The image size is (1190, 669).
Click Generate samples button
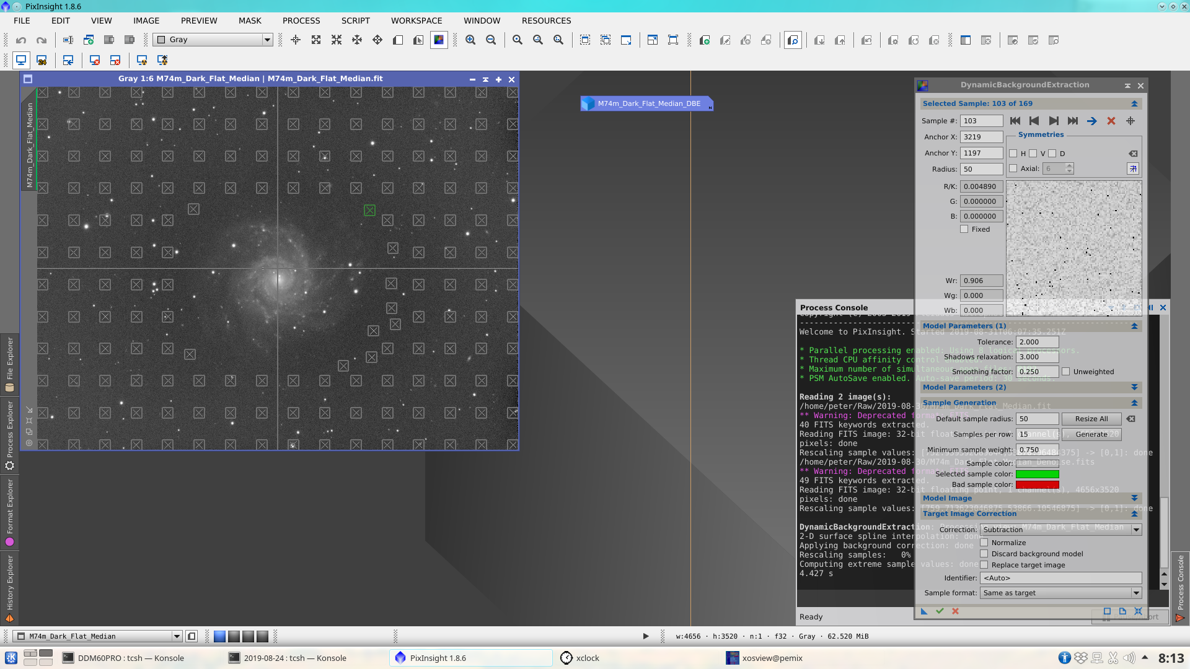[1091, 434]
